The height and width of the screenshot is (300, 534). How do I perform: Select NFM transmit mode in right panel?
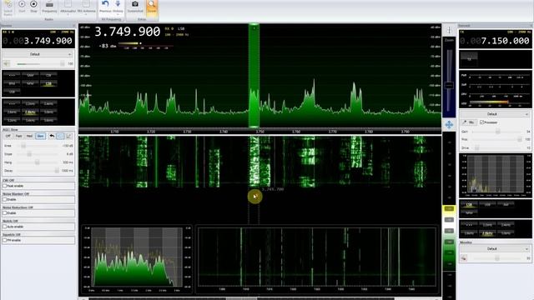[x=469, y=212]
